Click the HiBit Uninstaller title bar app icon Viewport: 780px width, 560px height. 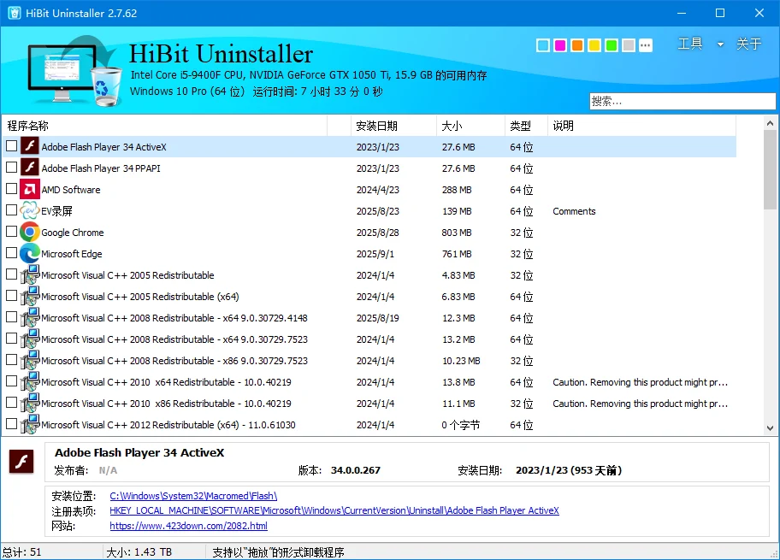(x=14, y=14)
